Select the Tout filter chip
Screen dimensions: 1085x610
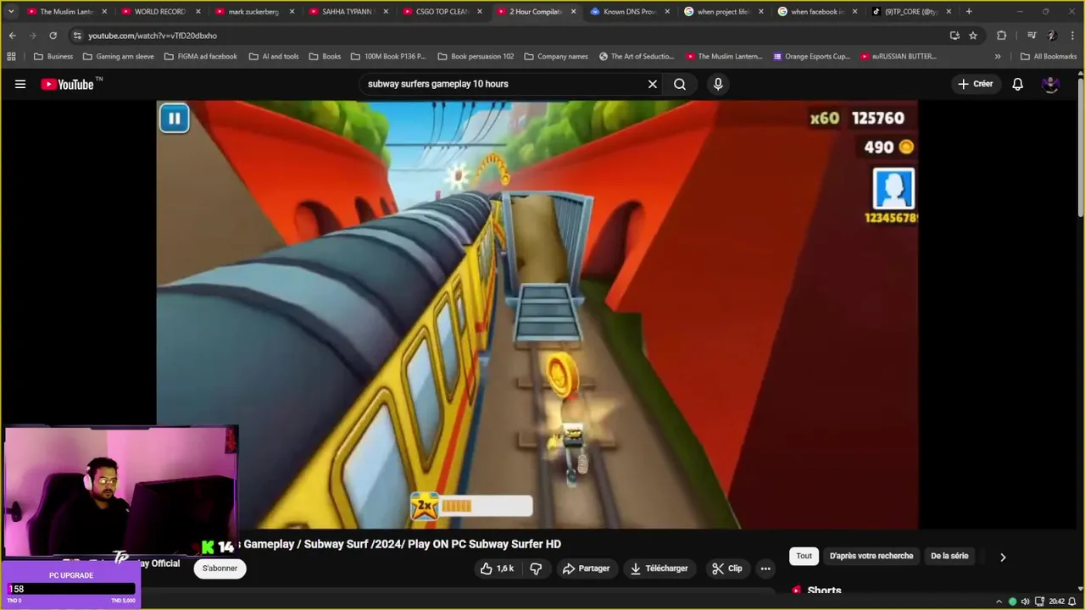click(x=804, y=556)
